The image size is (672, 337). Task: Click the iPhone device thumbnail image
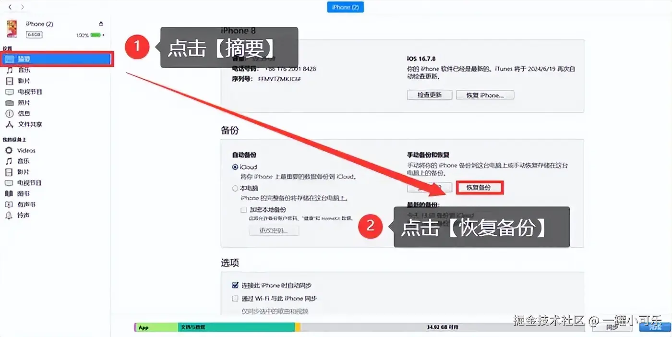pos(12,29)
